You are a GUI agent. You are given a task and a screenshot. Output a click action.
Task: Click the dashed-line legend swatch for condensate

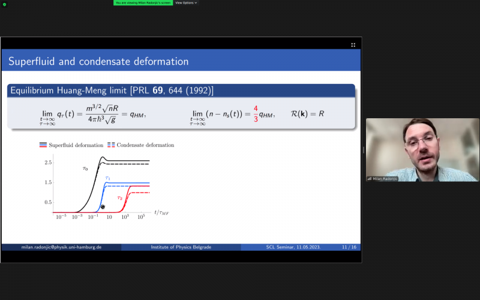pyautogui.click(x=111, y=145)
